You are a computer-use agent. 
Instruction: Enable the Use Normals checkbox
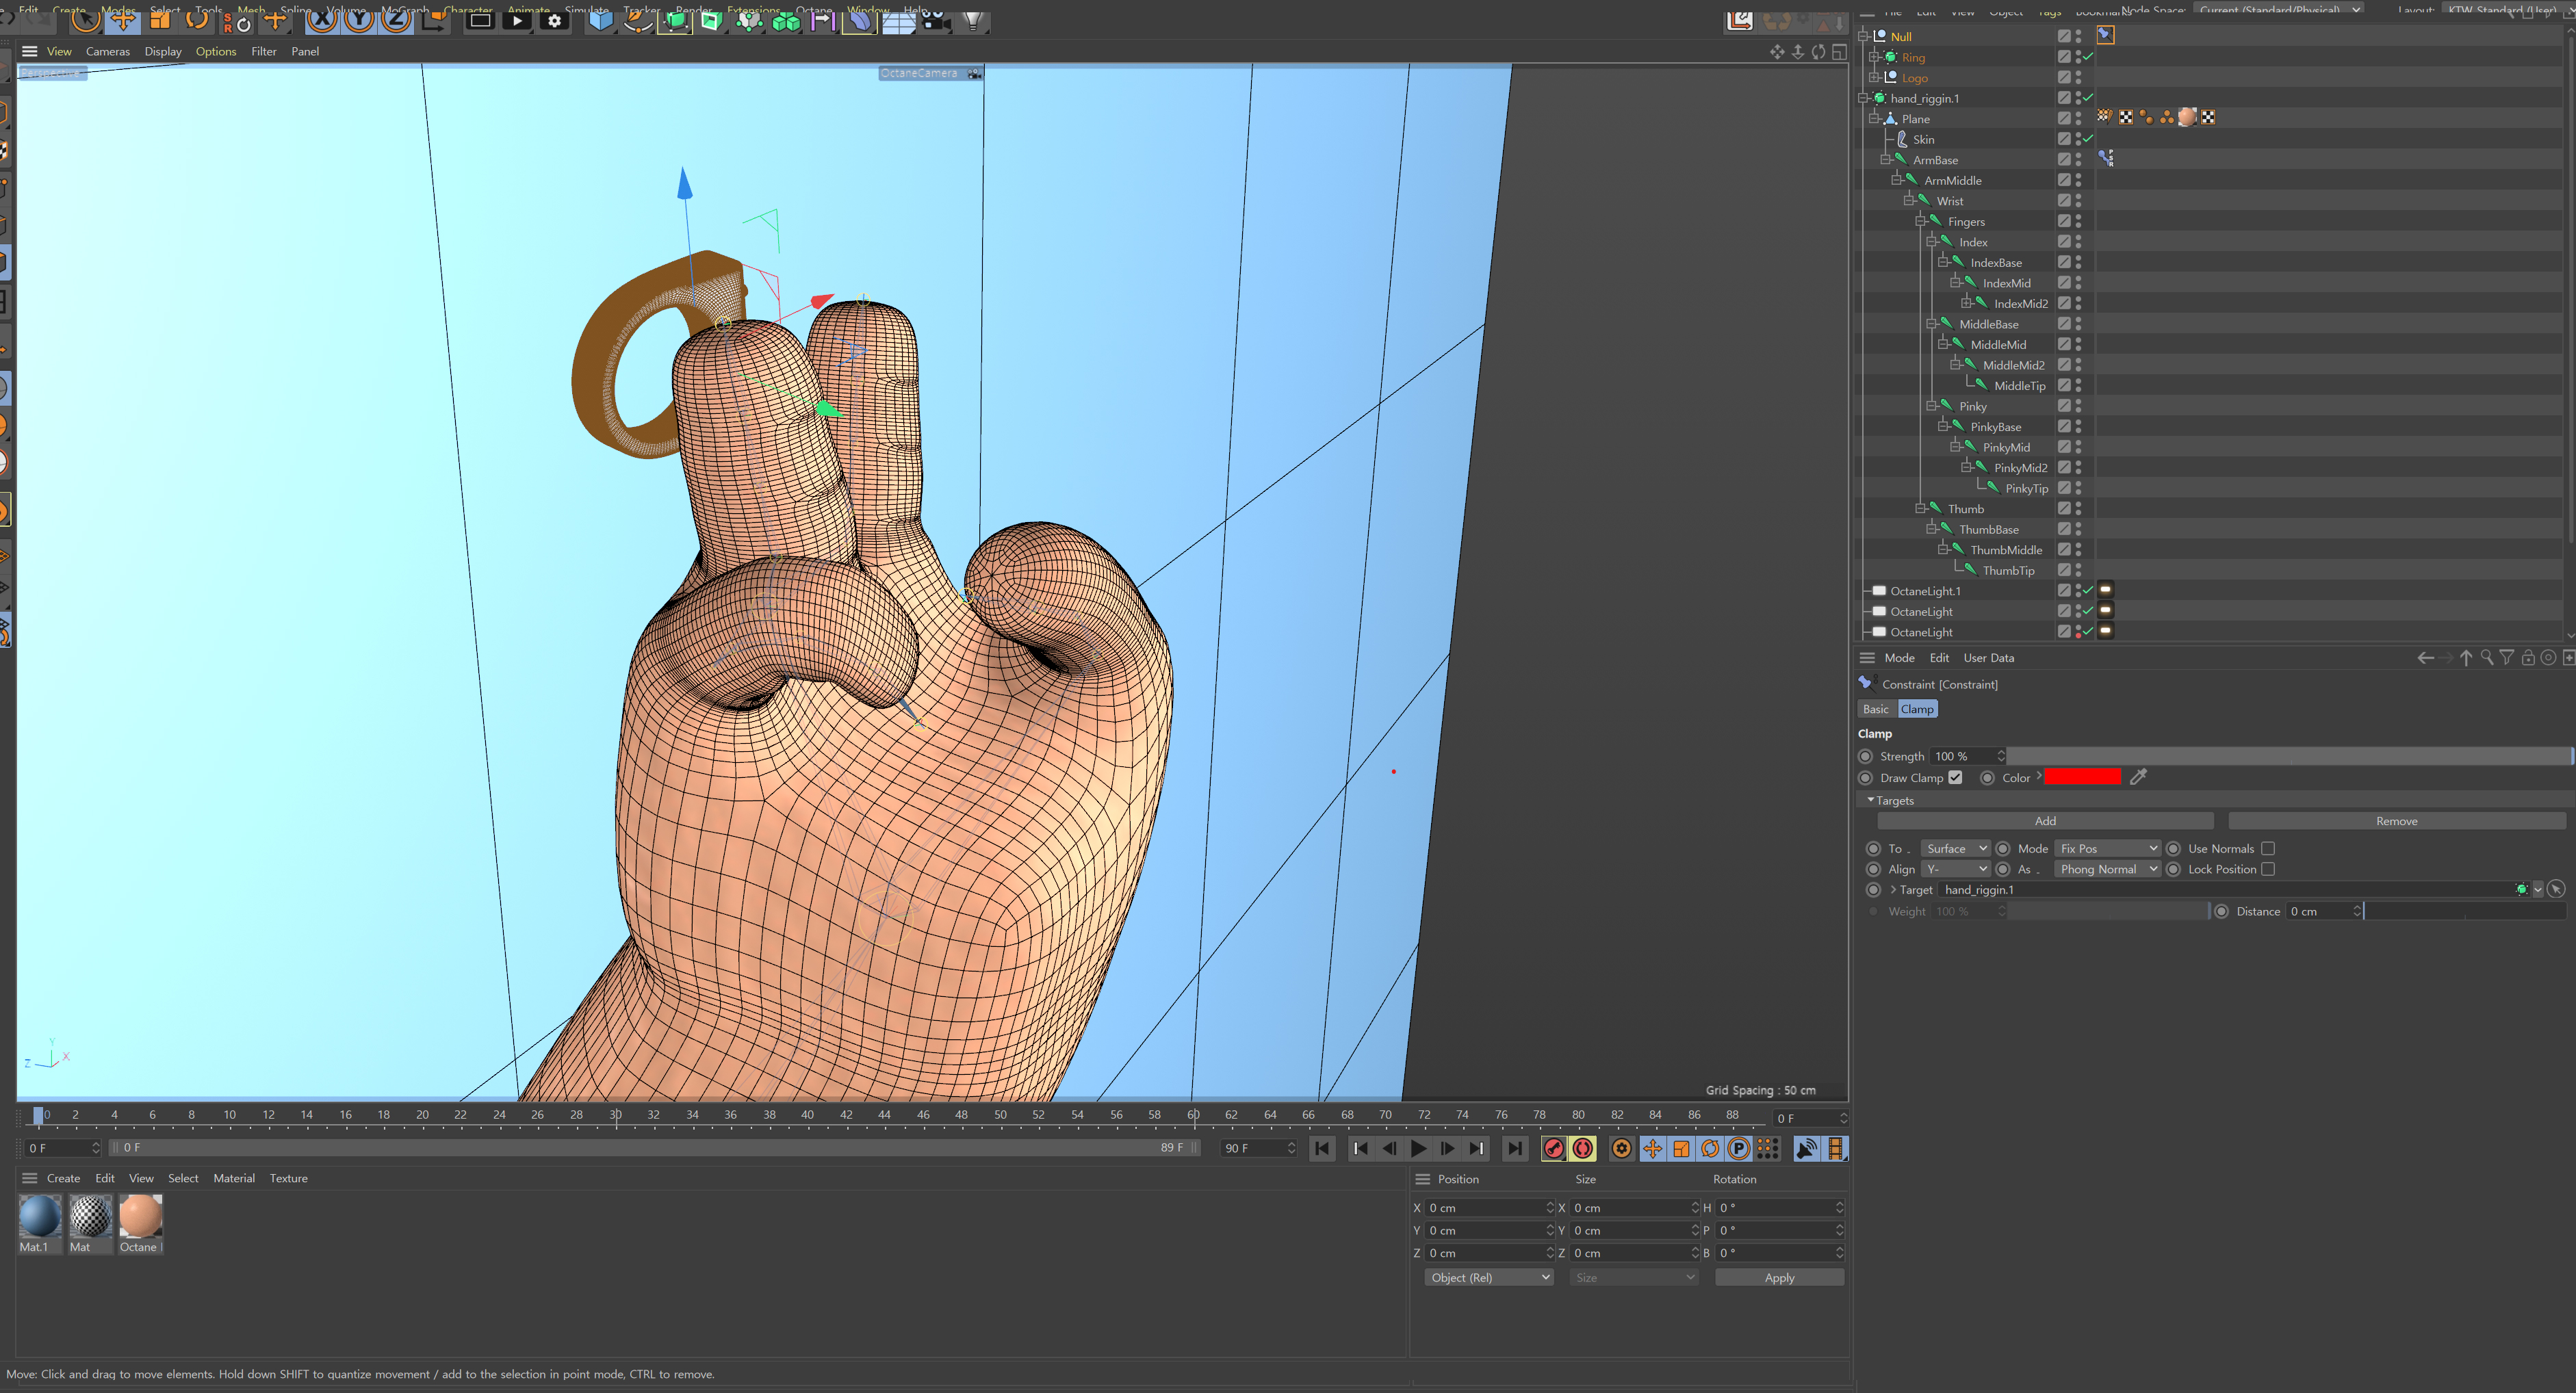pos(2268,848)
